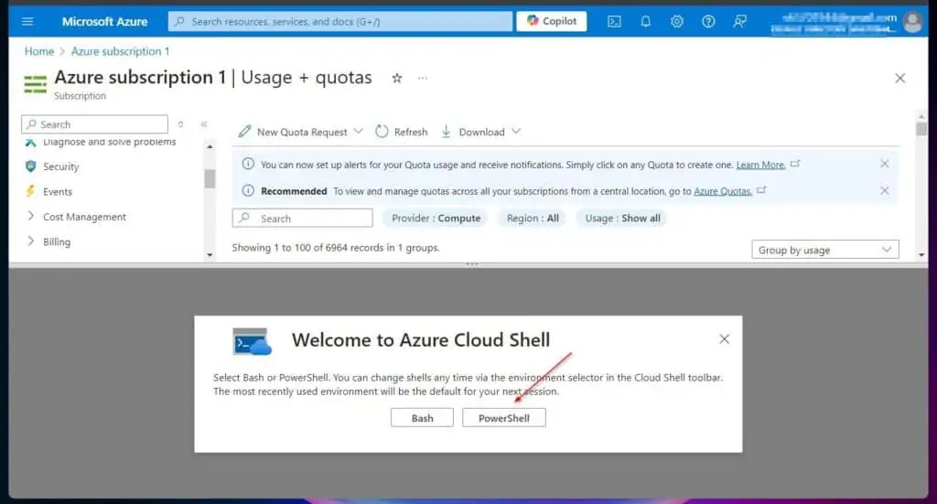Open the Learn More link
Viewport: 937px width, 504px height.
coord(760,165)
